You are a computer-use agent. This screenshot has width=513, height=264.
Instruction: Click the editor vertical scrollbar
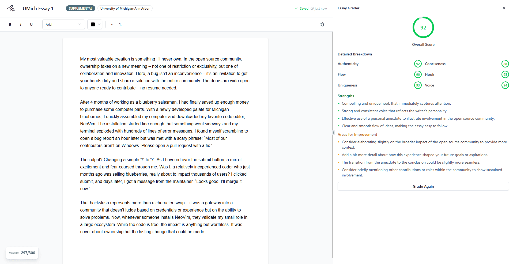coord(332,145)
